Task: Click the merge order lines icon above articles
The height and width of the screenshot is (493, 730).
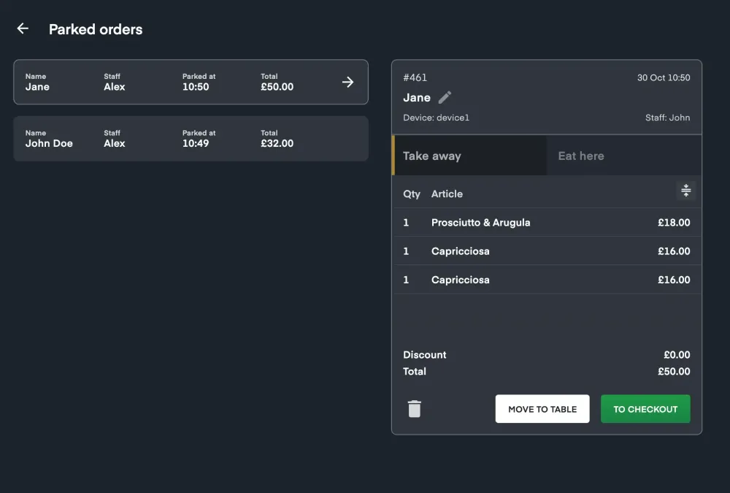Action: 685,191
